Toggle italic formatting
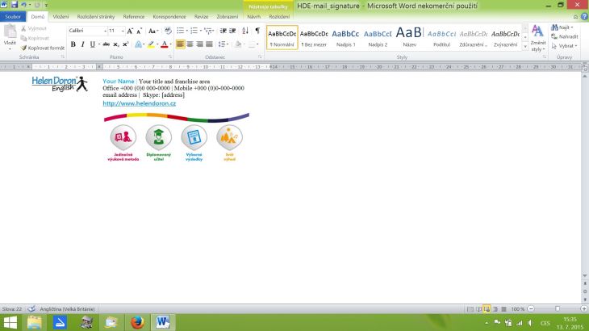Image resolution: width=589 pixels, height=331 pixels. coord(82,44)
